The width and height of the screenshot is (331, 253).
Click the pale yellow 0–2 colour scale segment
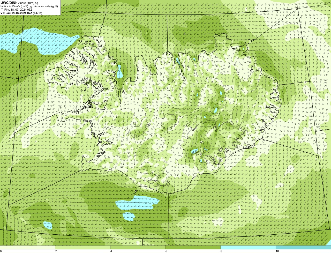click(x=27, y=248)
